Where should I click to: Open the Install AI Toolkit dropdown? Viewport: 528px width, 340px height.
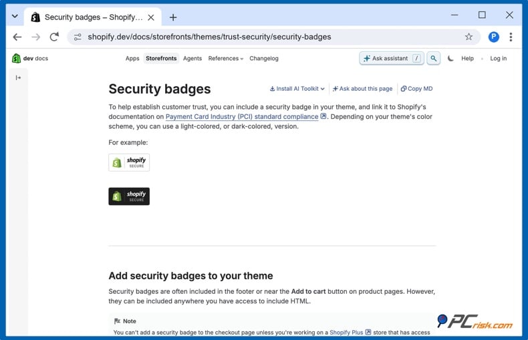(x=297, y=89)
